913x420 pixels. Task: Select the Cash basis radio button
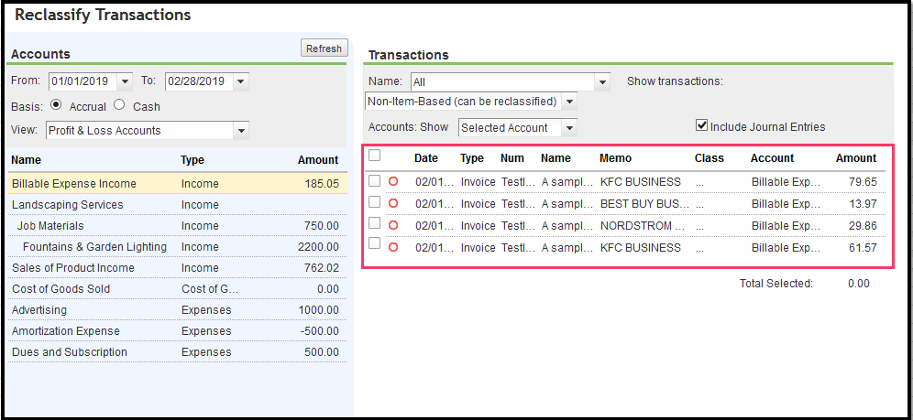point(126,106)
